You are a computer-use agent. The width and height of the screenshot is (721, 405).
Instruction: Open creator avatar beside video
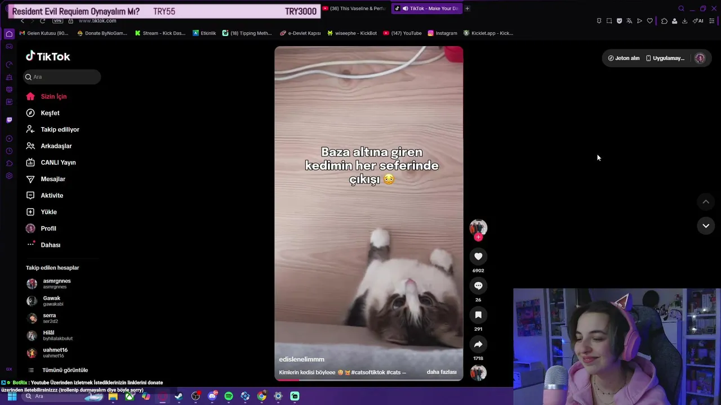pos(478,227)
